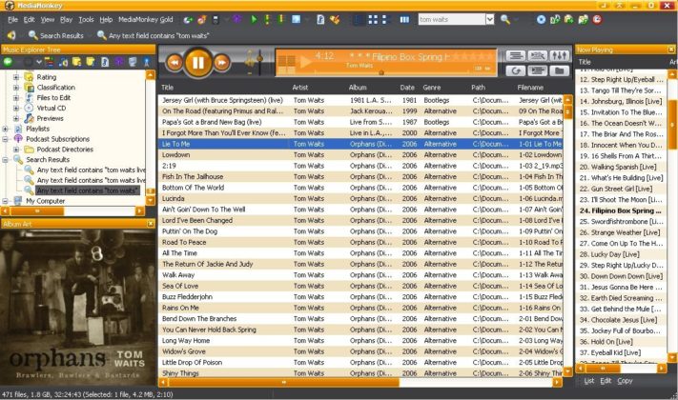The width and height of the screenshot is (678, 400).
Task: Select the 'Lowdown' track row
Action: 360,154
